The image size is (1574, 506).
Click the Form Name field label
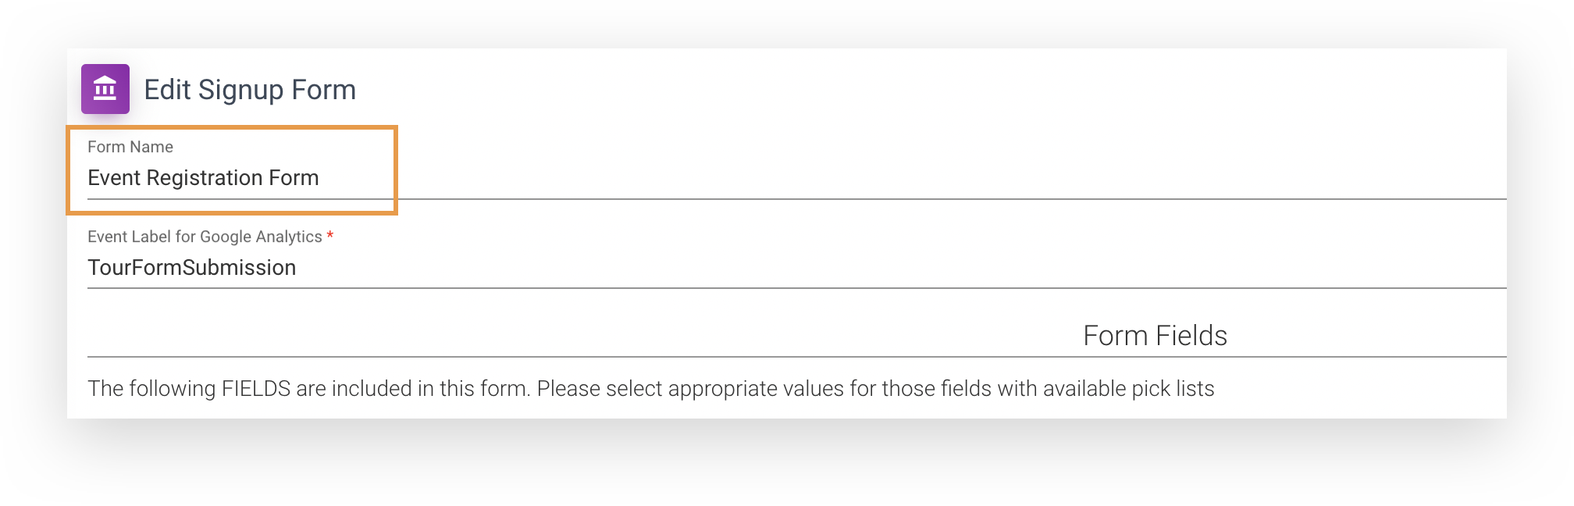coord(130,146)
